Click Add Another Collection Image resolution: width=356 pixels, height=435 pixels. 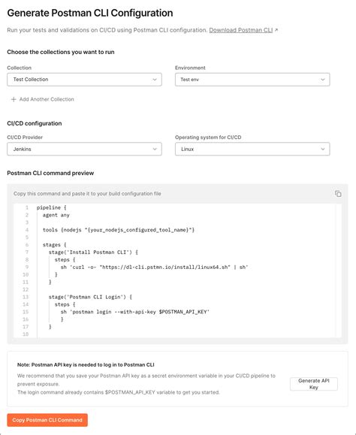47,99
